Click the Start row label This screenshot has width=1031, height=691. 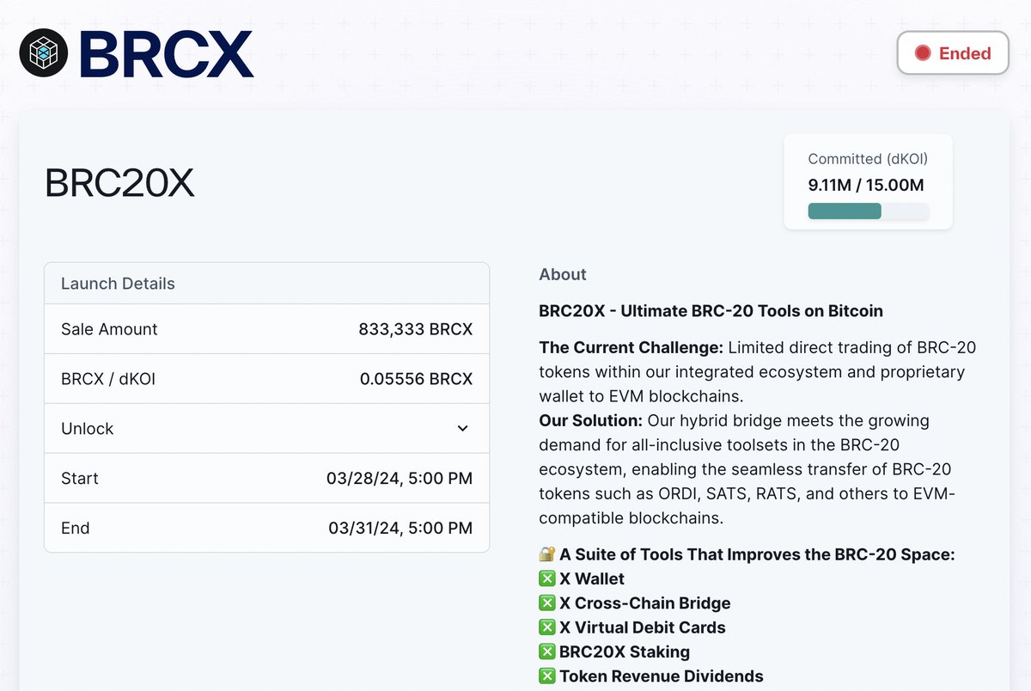pyautogui.click(x=80, y=478)
